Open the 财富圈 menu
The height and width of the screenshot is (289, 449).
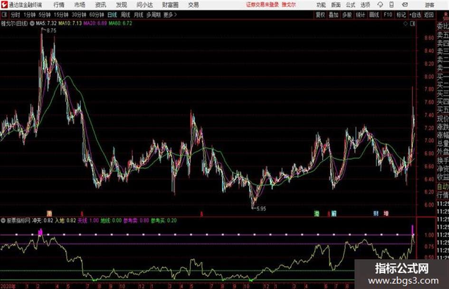[170, 5]
